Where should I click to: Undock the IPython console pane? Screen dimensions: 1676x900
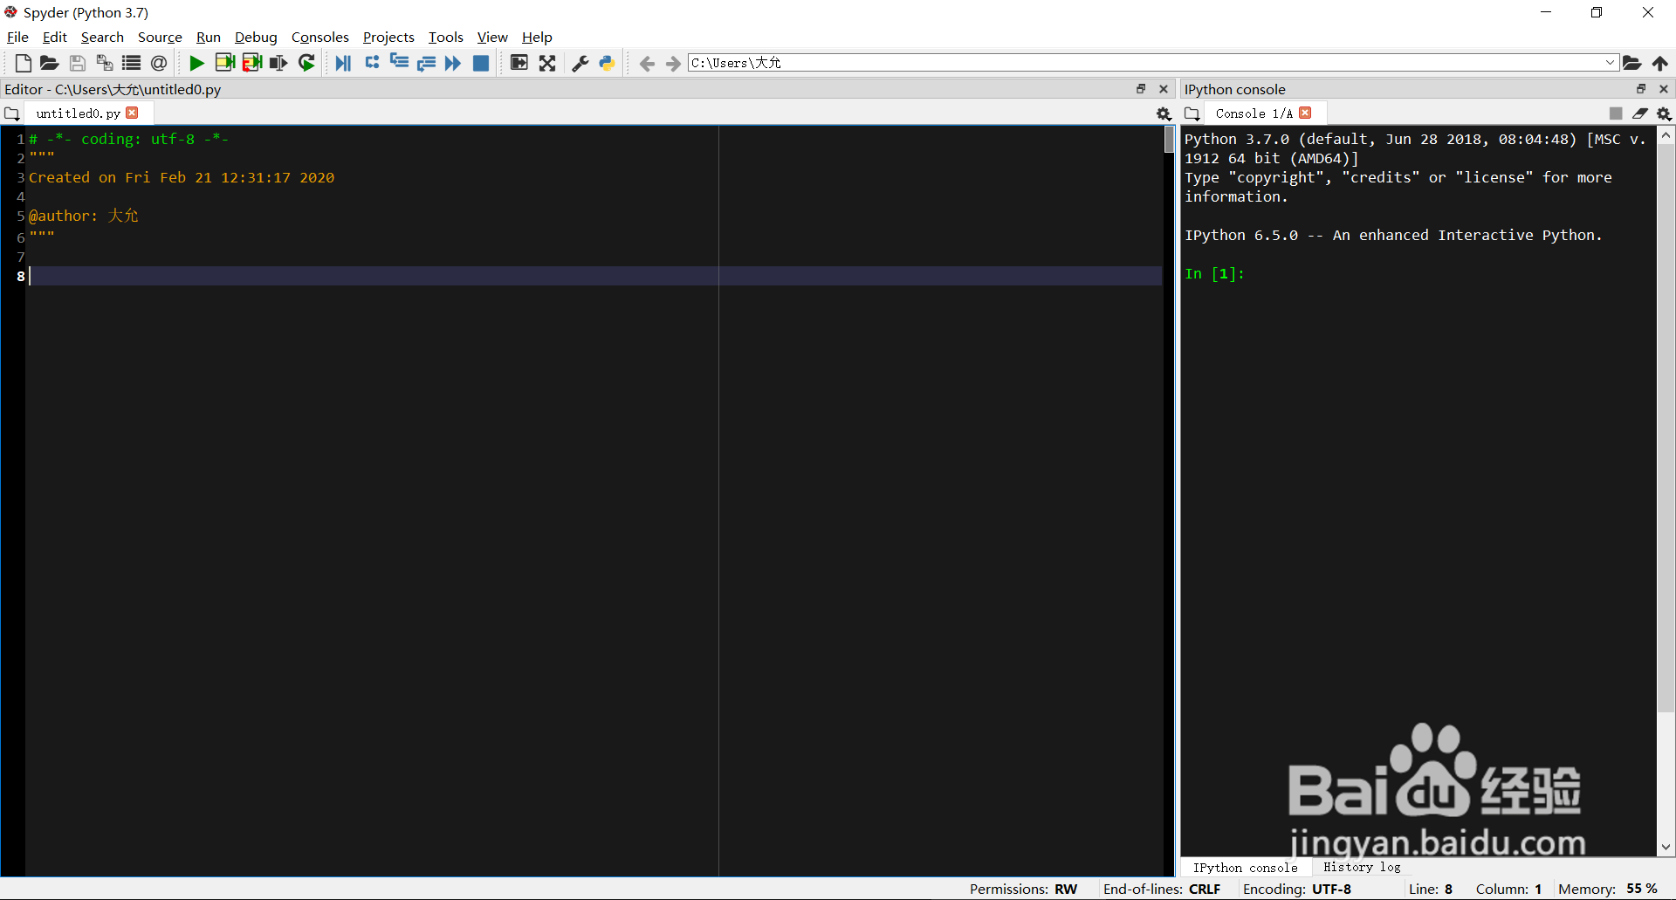click(1641, 89)
